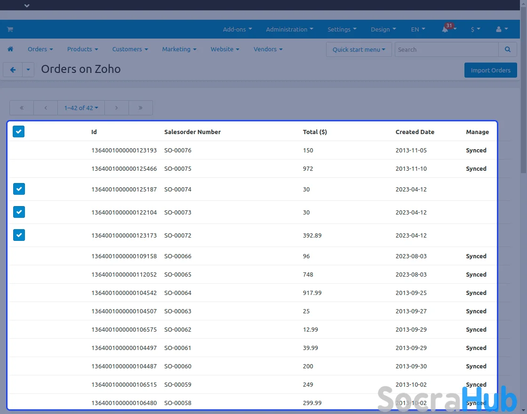
Task: Uncheck the select-all header checkbox
Action: 18,132
